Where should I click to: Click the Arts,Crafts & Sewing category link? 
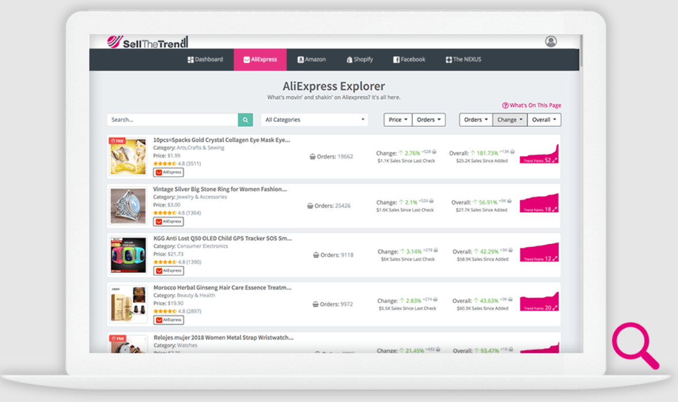200,148
